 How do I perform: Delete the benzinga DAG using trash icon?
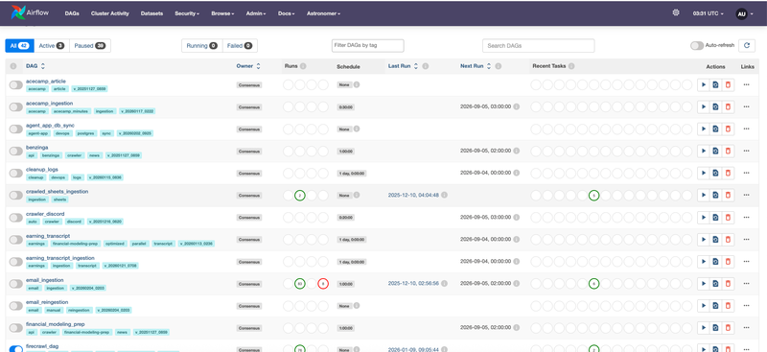point(728,151)
